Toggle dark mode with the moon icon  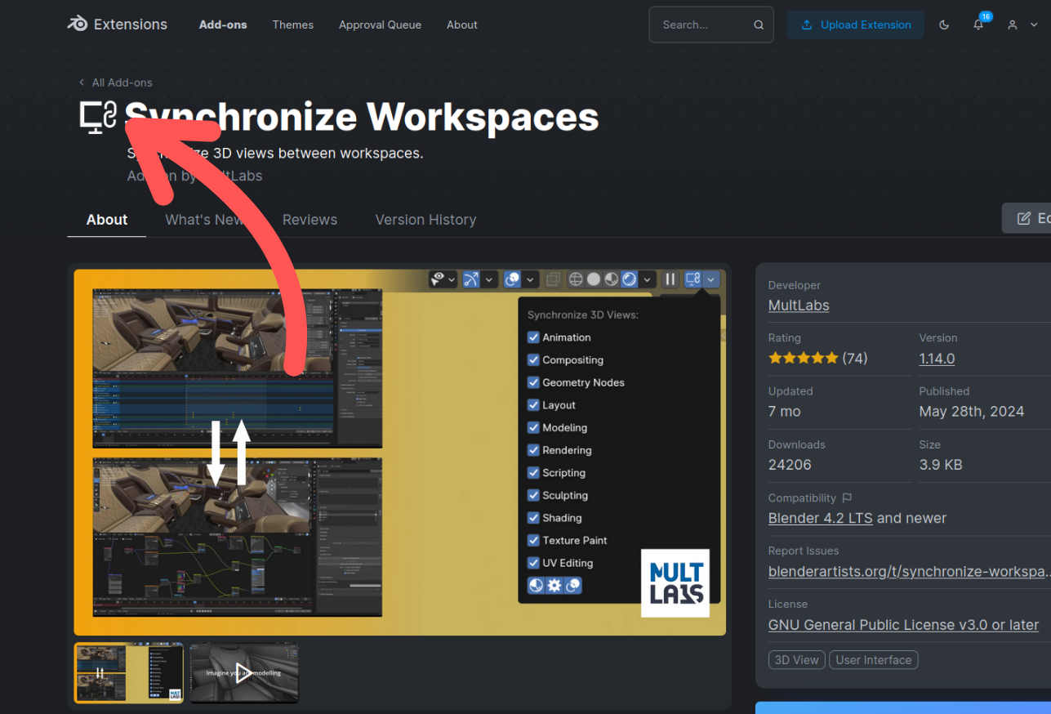point(944,25)
